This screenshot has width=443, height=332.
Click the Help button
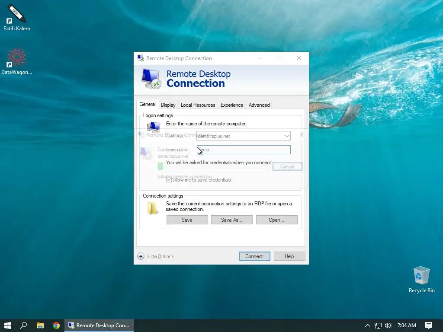pos(289,256)
